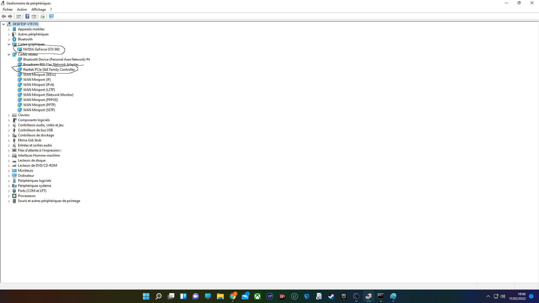Click the blue Help question mark toolbar icon

27,16
